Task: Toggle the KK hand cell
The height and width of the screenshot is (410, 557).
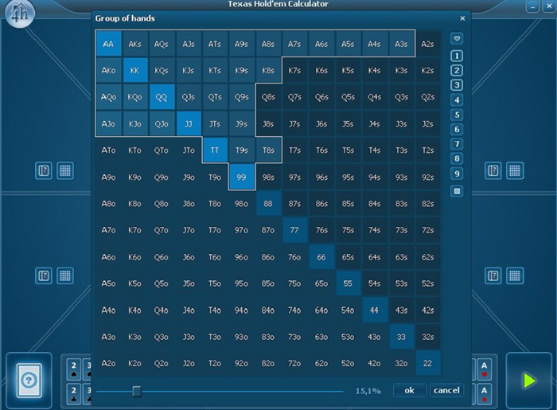Action: pyautogui.click(x=134, y=70)
